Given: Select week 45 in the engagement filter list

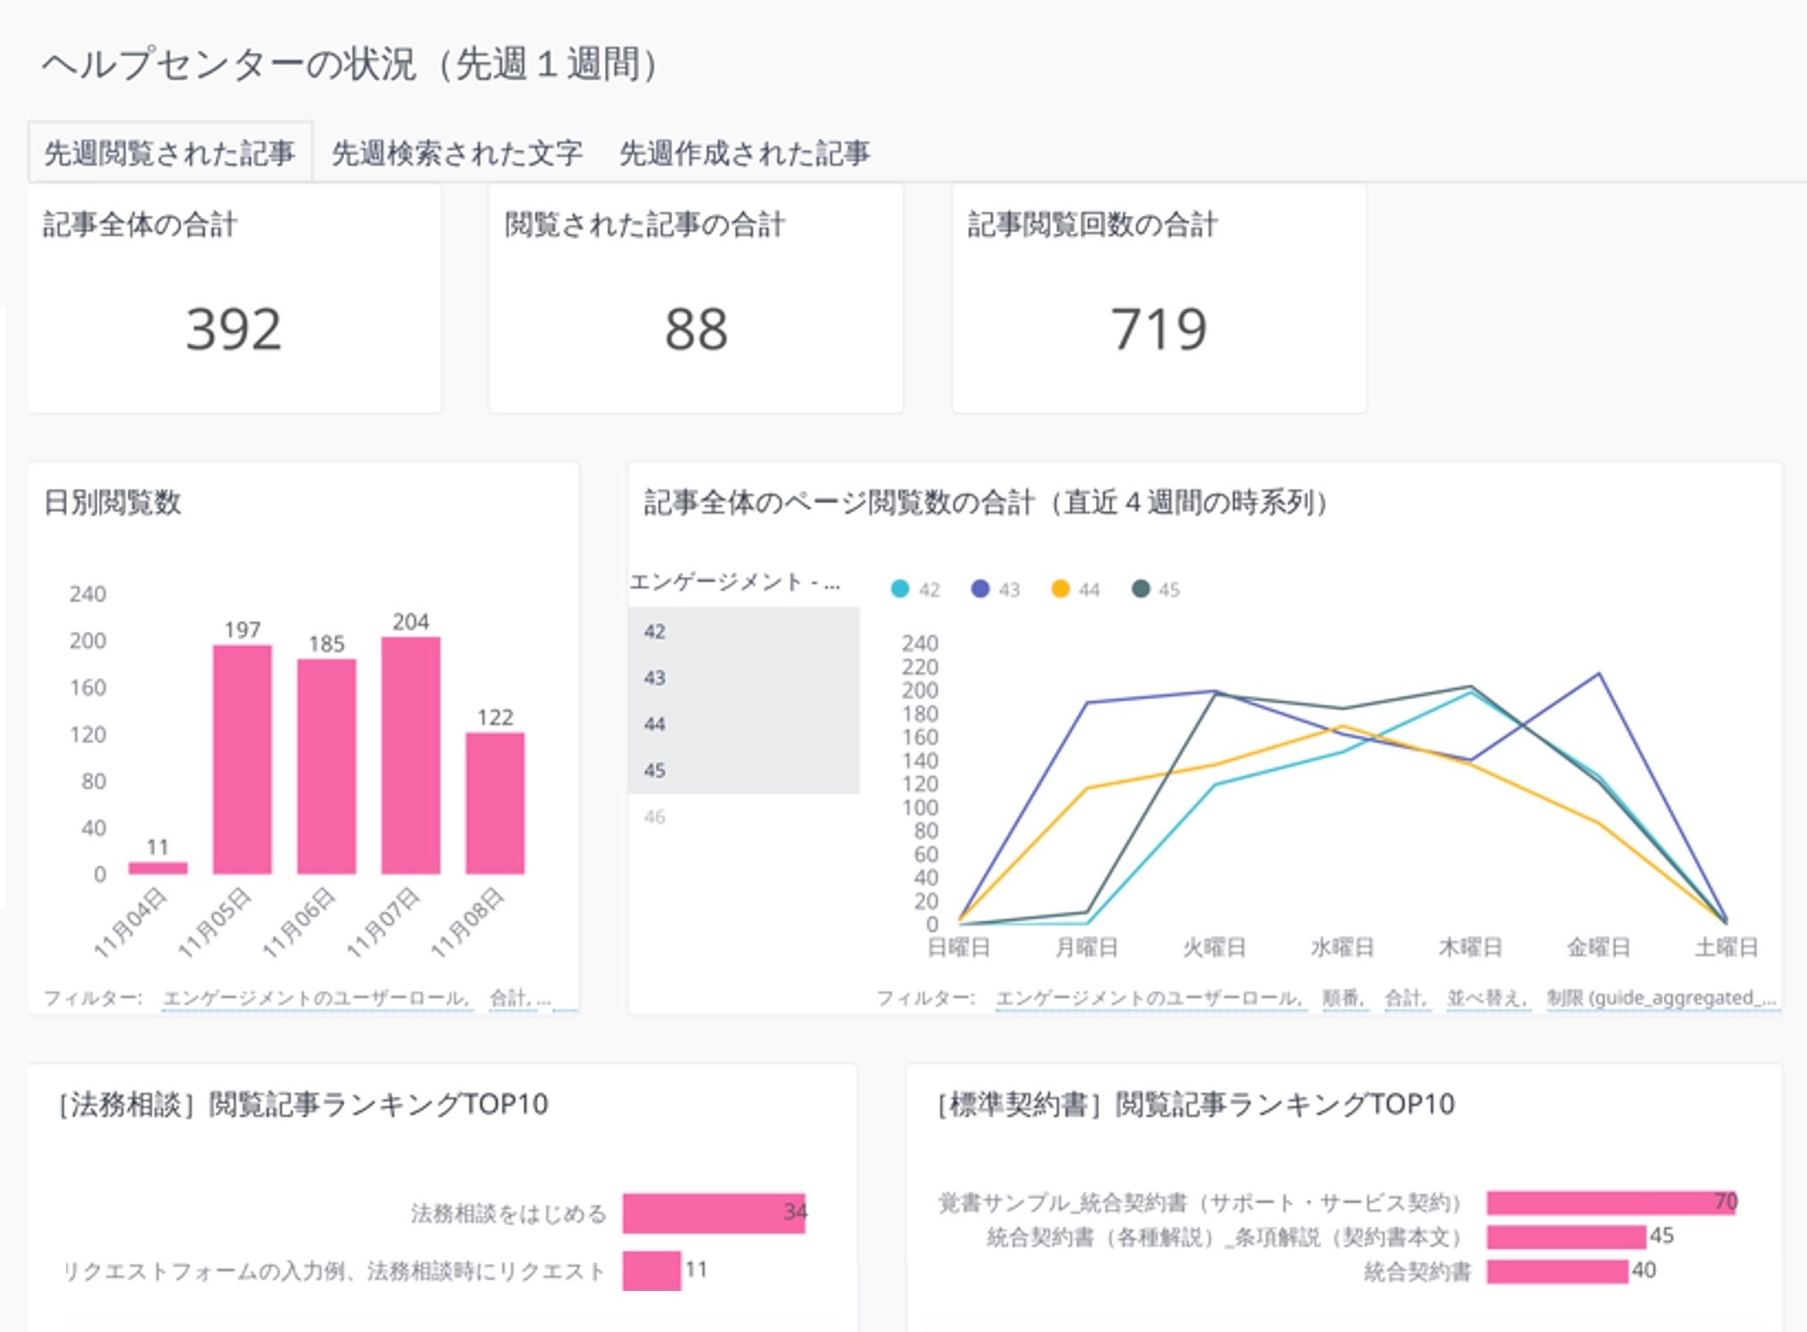Looking at the screenshot, I should pyautogui.click(x=744, y=771).
